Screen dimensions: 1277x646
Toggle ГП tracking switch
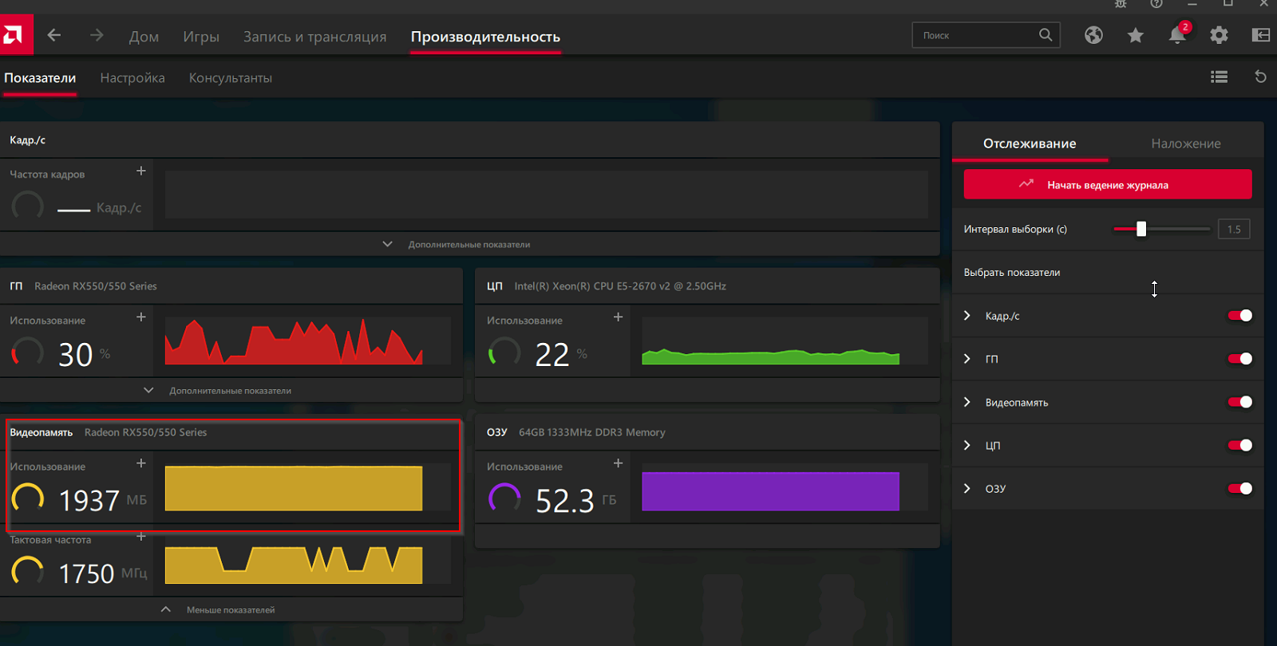(1240, 358)
